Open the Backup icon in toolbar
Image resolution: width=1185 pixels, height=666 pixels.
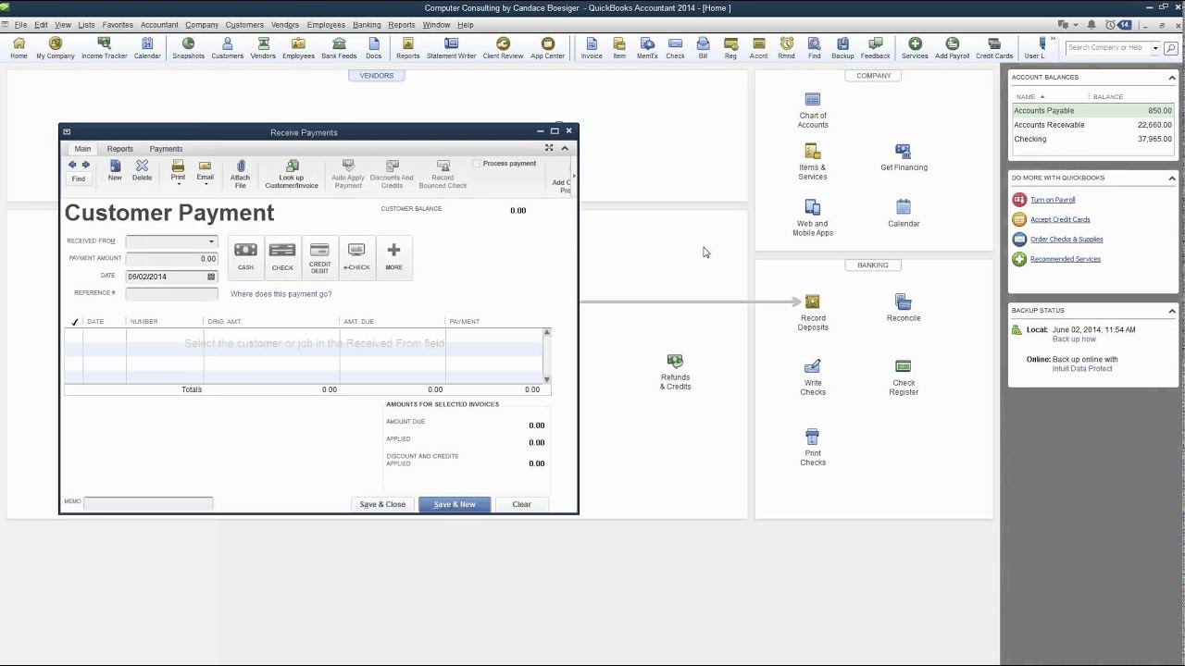842,48
